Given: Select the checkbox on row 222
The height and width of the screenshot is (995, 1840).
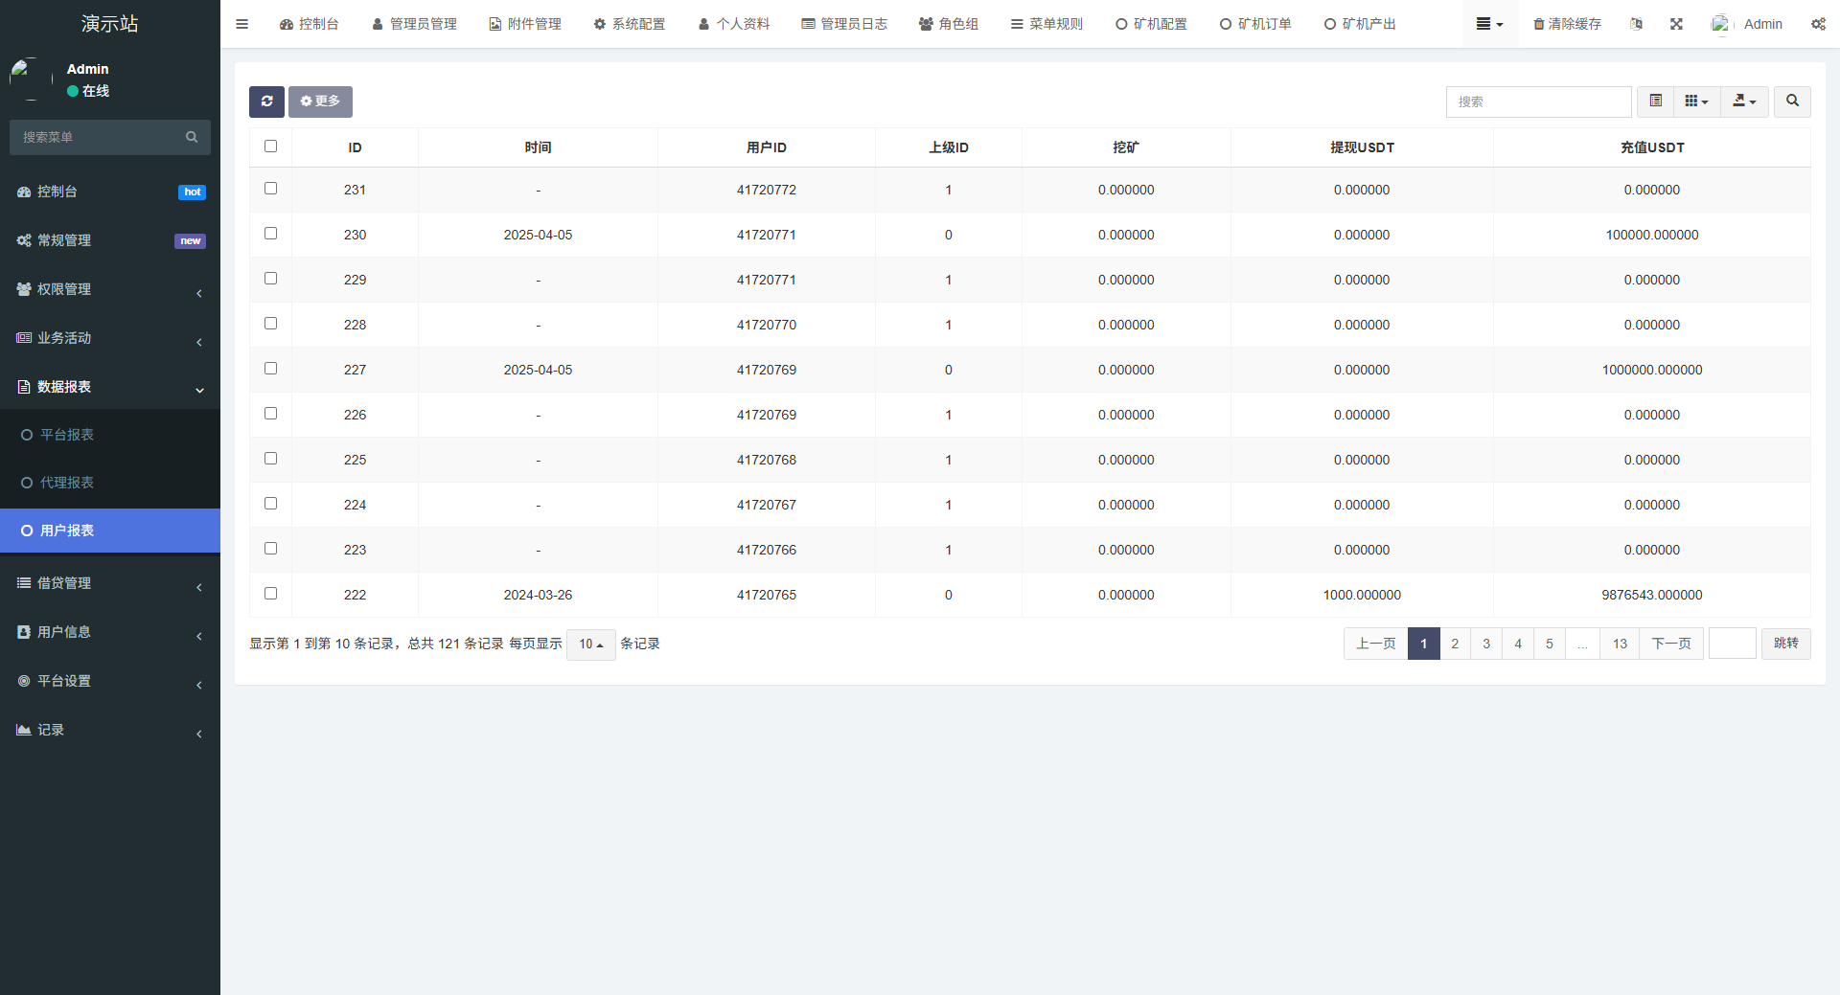Looking at the screenshot, I should pos(270,593).
